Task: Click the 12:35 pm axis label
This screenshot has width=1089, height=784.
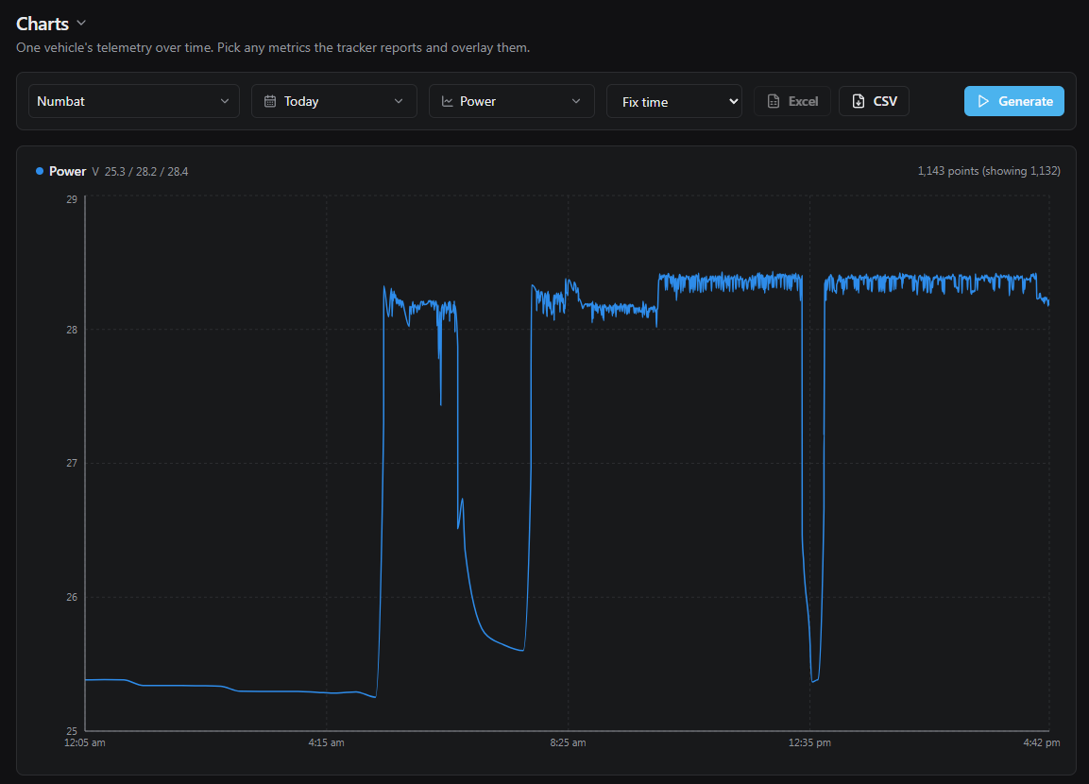Action: 809,742
